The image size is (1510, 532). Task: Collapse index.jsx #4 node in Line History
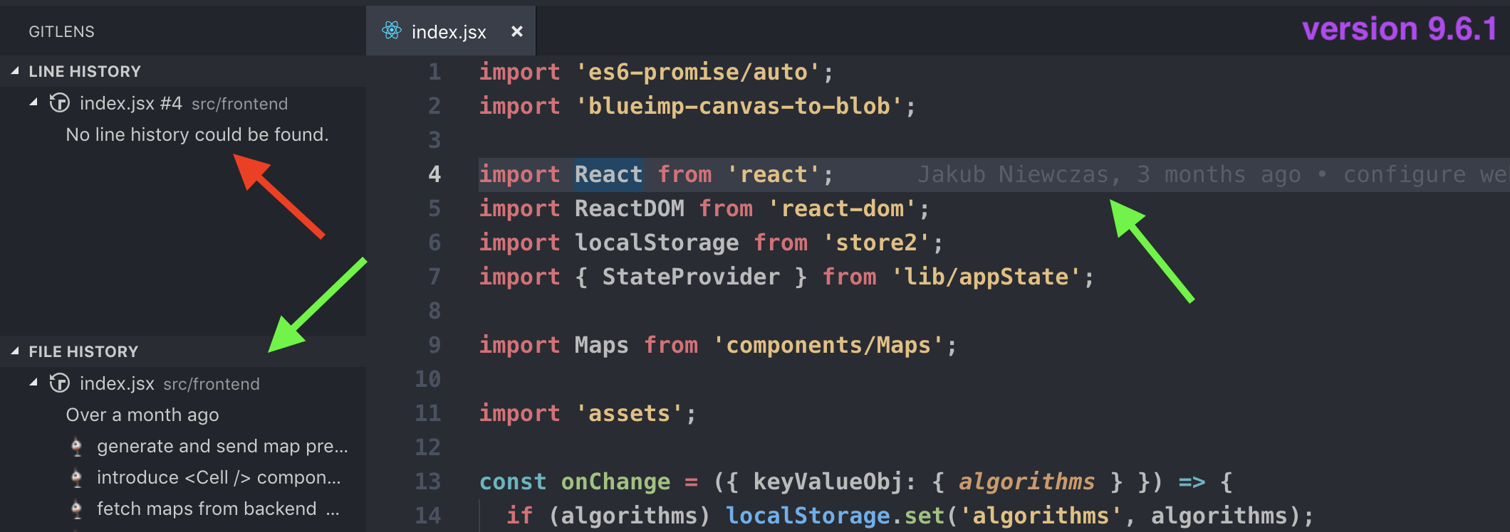[33, 103]
